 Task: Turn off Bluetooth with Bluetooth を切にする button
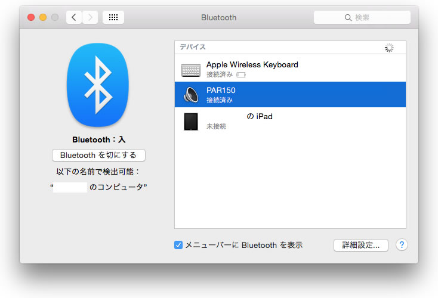98,155
